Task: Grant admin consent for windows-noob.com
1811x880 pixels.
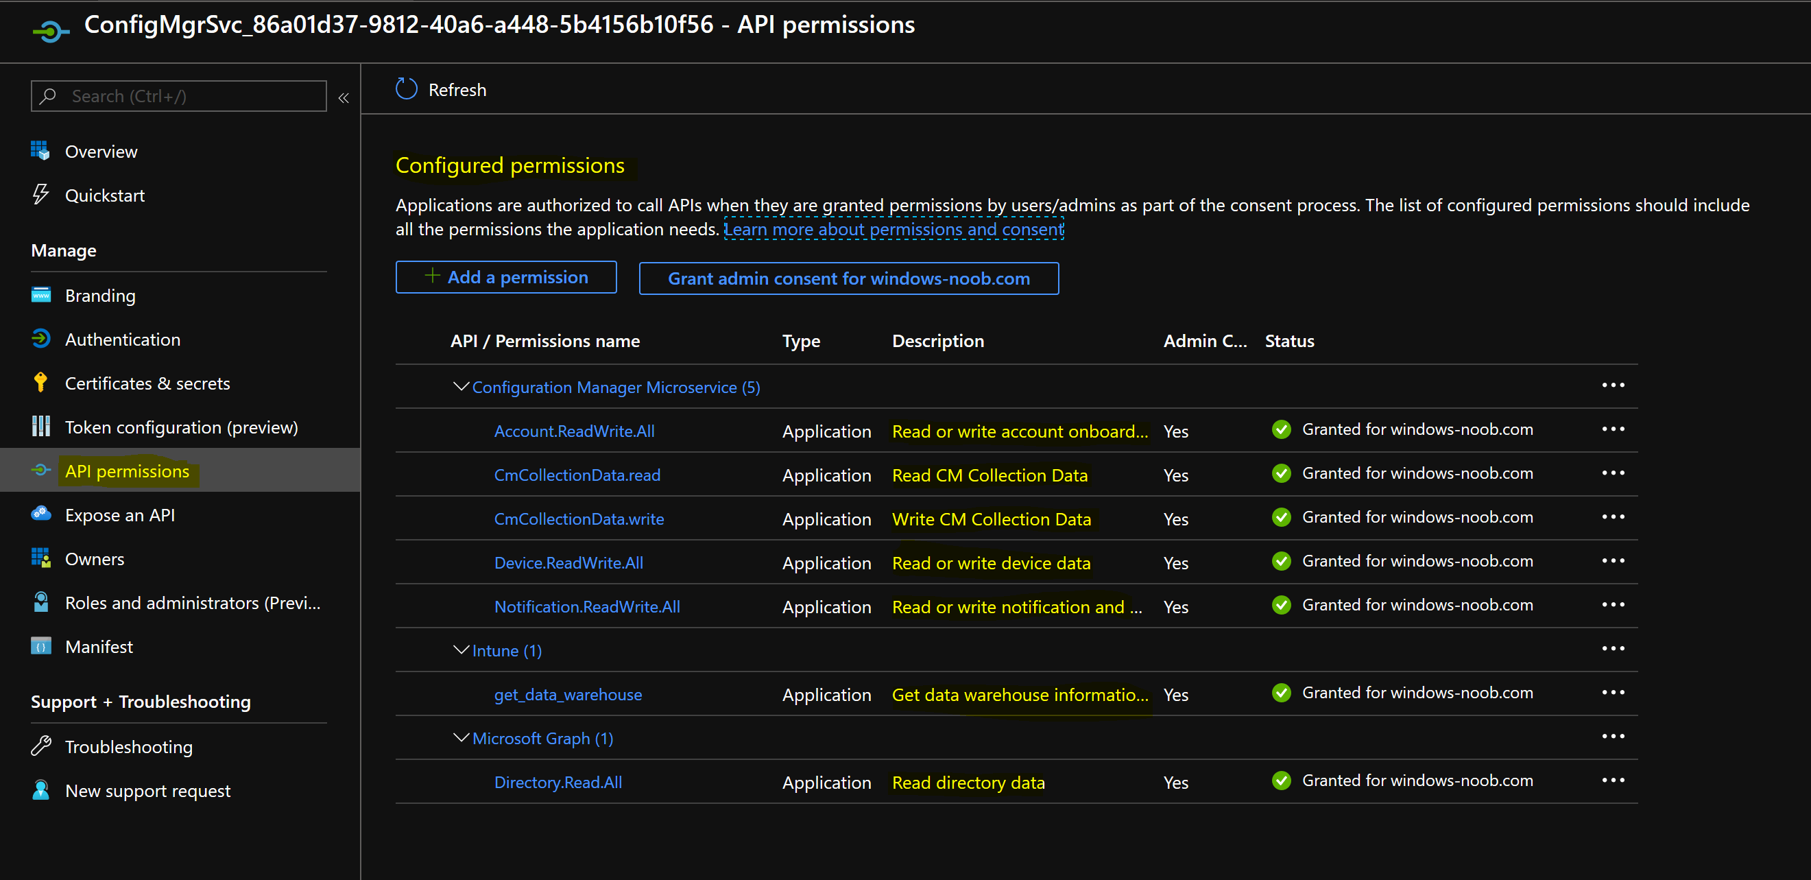Action: (848, 278)
